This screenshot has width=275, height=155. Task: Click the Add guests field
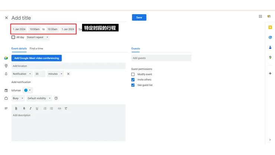coord(161,58)
